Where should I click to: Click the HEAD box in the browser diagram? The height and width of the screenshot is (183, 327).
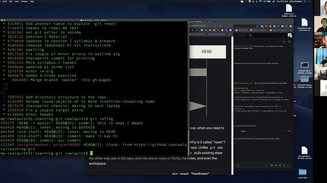[208, 52]
